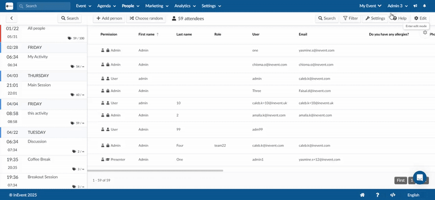The width and height of the screenshot is (435, 200).
Task: Click the tag icon for My Activity
Action: pyautogui.click(x=72, y=66)
